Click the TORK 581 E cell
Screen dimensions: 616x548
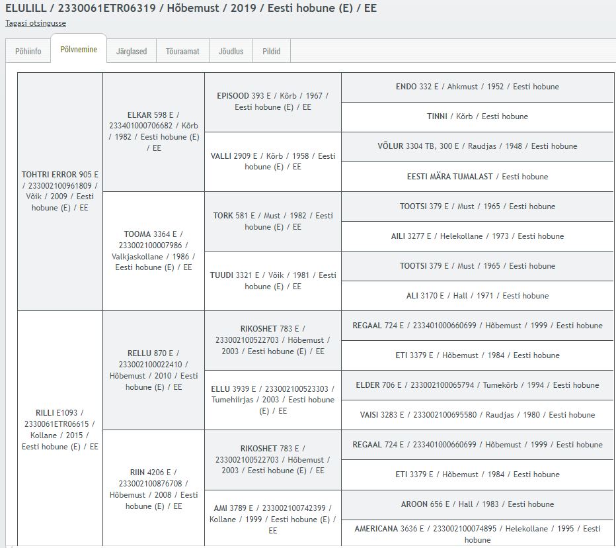pos(273,221)
